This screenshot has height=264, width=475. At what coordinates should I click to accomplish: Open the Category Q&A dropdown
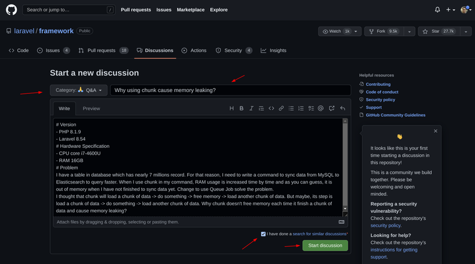[79, 90]
